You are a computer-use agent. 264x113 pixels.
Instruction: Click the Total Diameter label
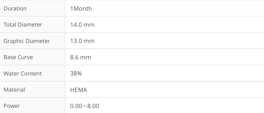(23, 25)
